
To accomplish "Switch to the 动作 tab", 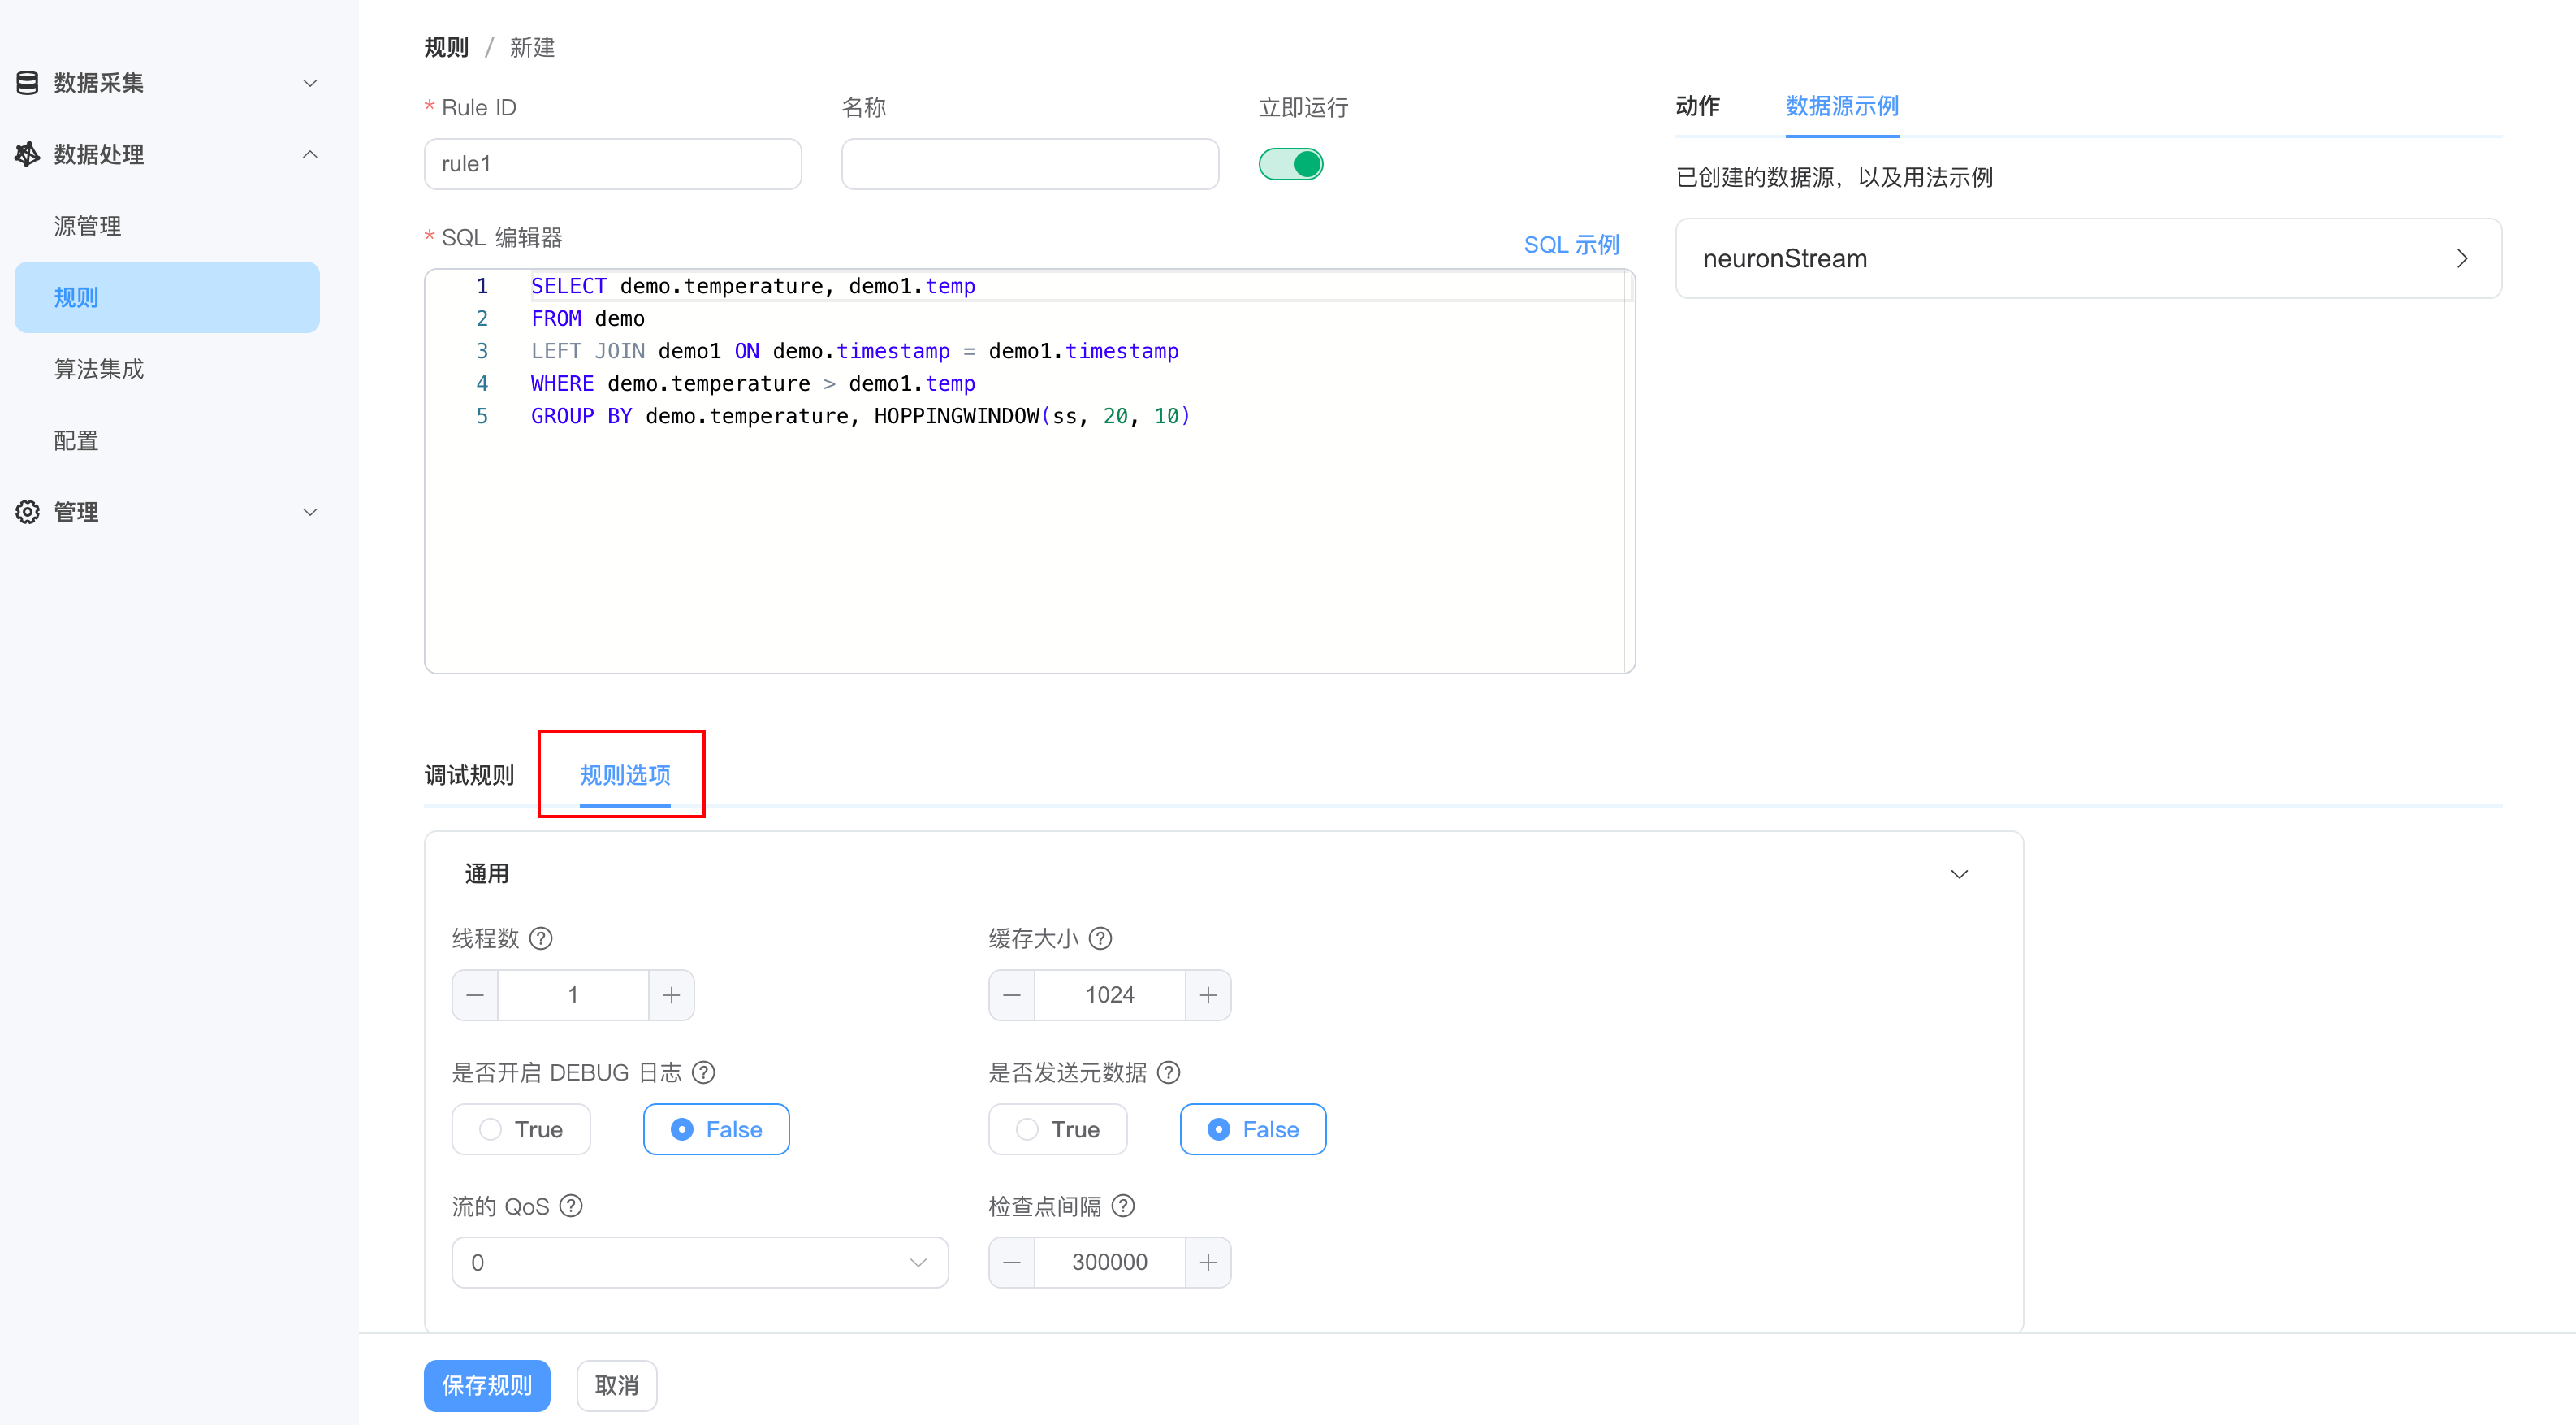I will (1697, 106).
